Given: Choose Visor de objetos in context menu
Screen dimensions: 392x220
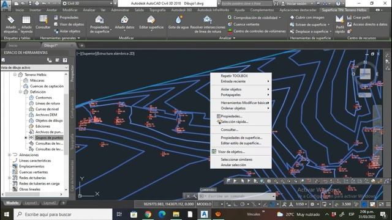Looking at the screenshot, I should [241, 152].
